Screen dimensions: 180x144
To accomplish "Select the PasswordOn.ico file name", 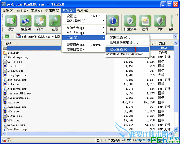I will point(19,98).
